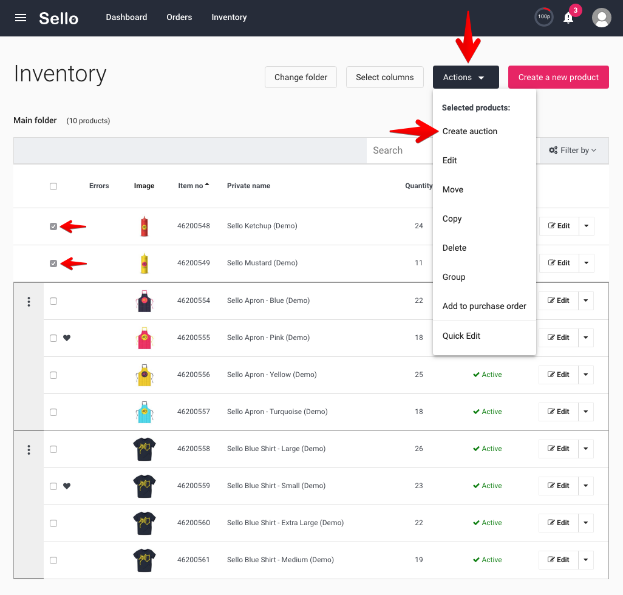Click Create a new product
Screen dimensions: 623x595
coord(558,77)
